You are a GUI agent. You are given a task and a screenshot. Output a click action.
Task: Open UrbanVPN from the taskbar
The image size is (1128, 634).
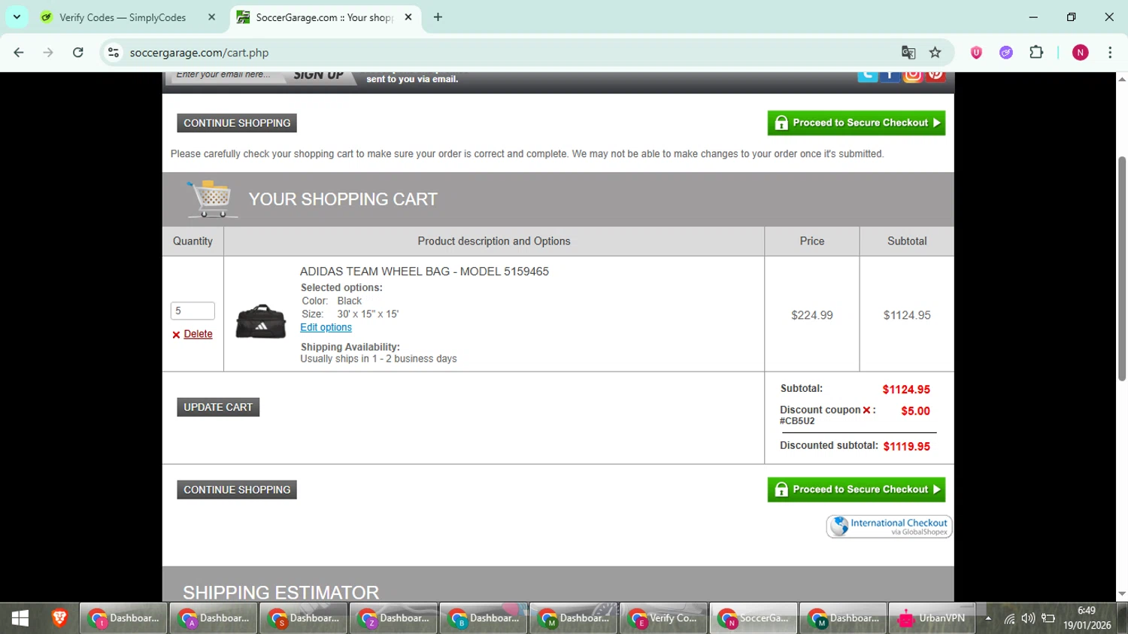coord(932,618)
